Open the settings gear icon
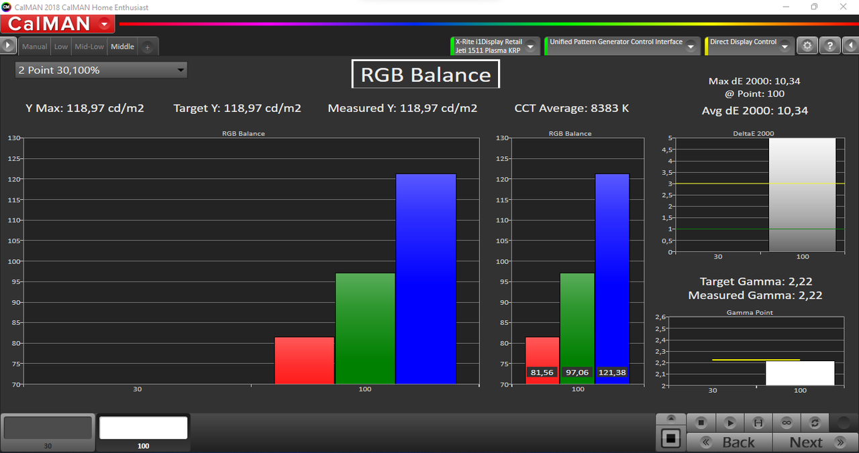Screen dimensions: 859x453 tap(807, 46)
